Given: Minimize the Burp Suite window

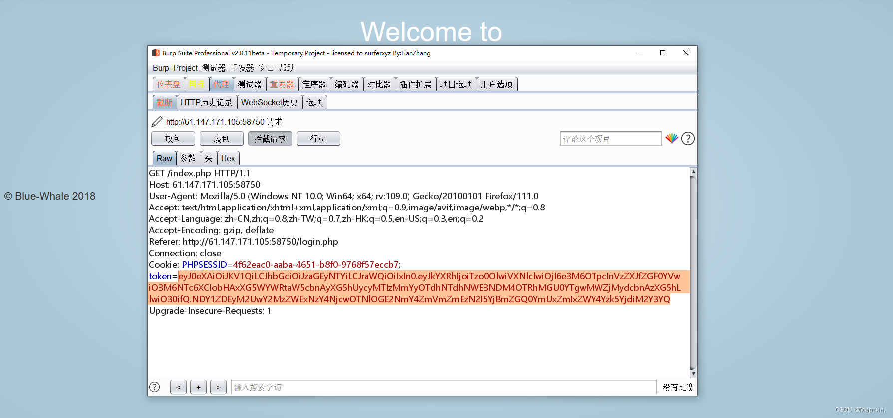Looking at the screenshot, I should coord(640,53).
